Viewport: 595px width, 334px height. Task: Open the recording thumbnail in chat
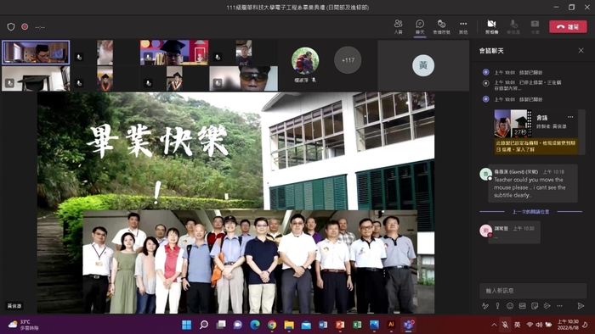tap(513, 123)
